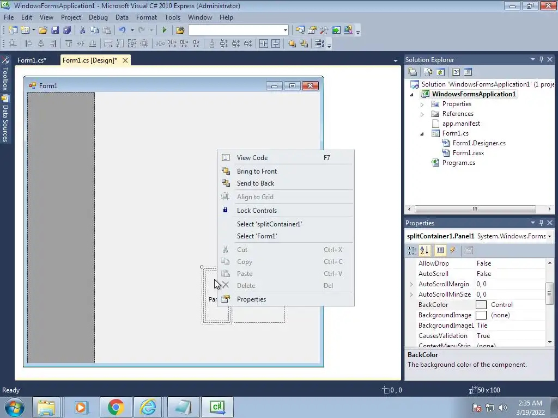Open Internet Explorer from the taskbar
Screen dimensions: 558x418
(148, 407)
